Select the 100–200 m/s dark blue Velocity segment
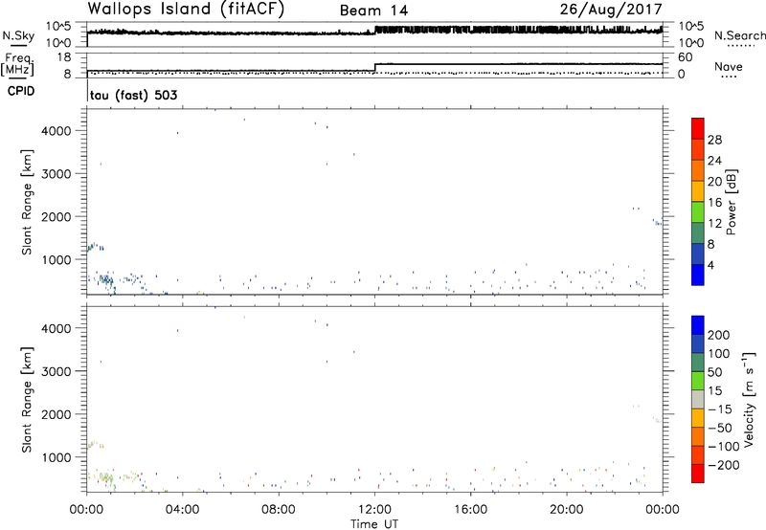 698,343
